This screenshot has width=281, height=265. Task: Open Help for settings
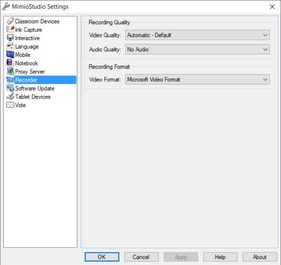pos(220,257)
